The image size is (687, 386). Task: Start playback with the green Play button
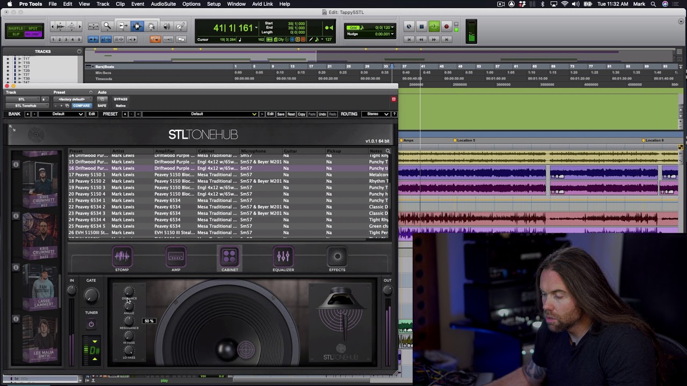[x=434, y=27]
